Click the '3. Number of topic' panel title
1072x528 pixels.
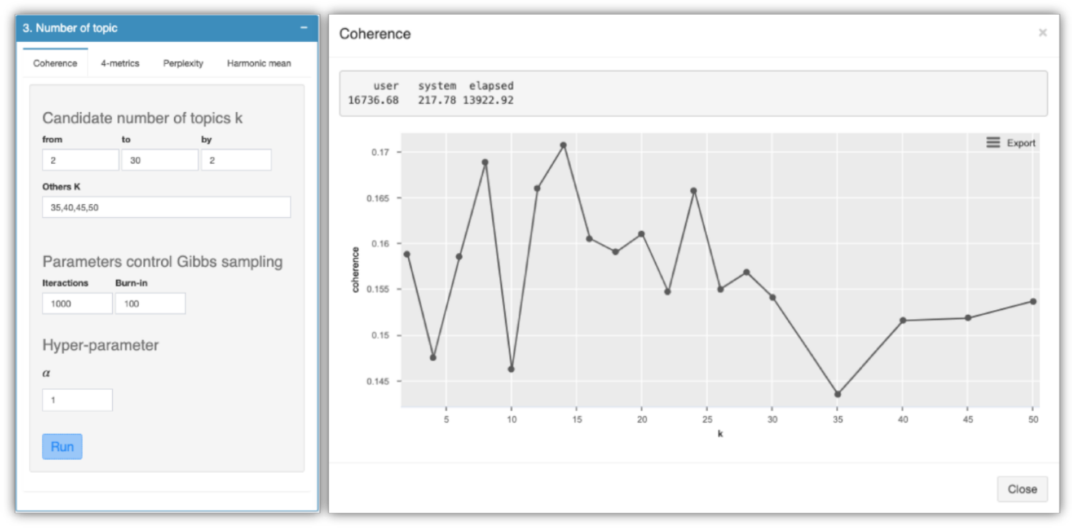click(70, 28)
